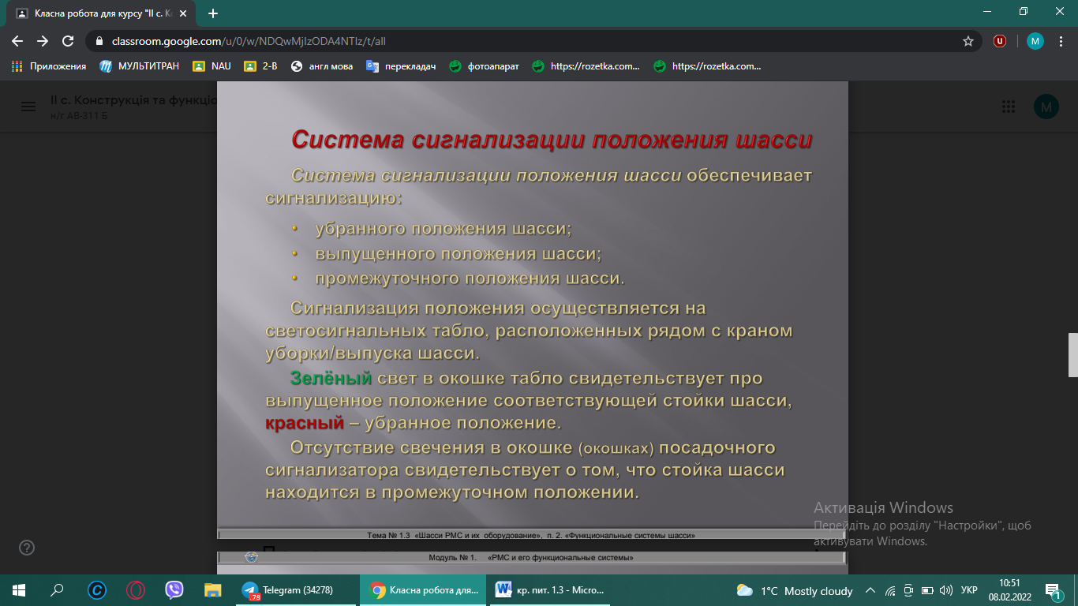Switch to the Word кр. пит. 1.3 document
The height and width of the screenshot is (606, 1078).
coord(552,589)
